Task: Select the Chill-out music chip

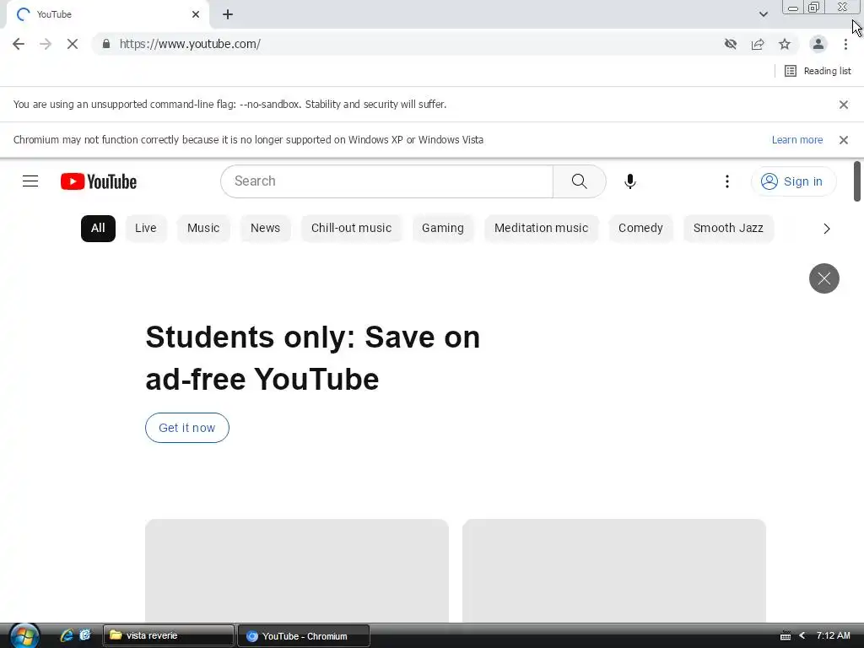Action: click(x=351, y=228)
